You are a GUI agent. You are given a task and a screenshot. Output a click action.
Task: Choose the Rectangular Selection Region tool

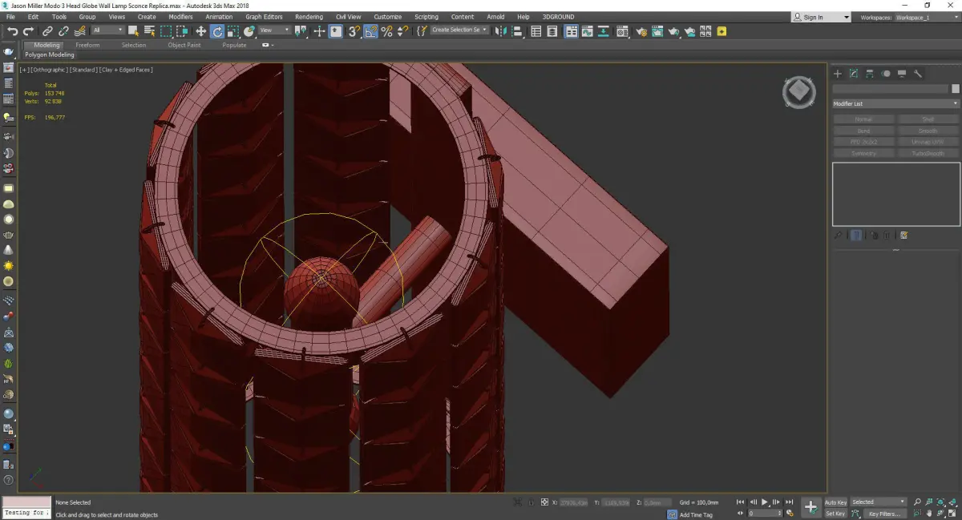(x=166, y=31)
